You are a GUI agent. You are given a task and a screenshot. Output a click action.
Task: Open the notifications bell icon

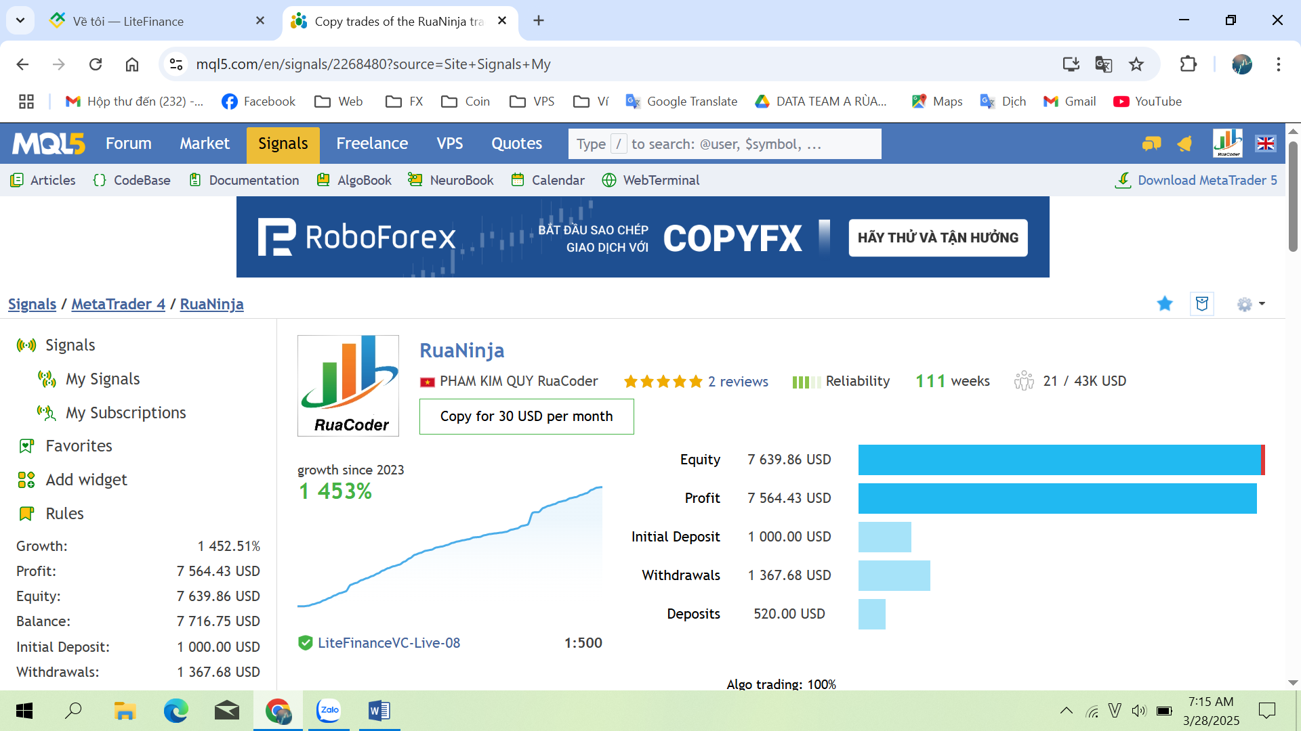1184,143
